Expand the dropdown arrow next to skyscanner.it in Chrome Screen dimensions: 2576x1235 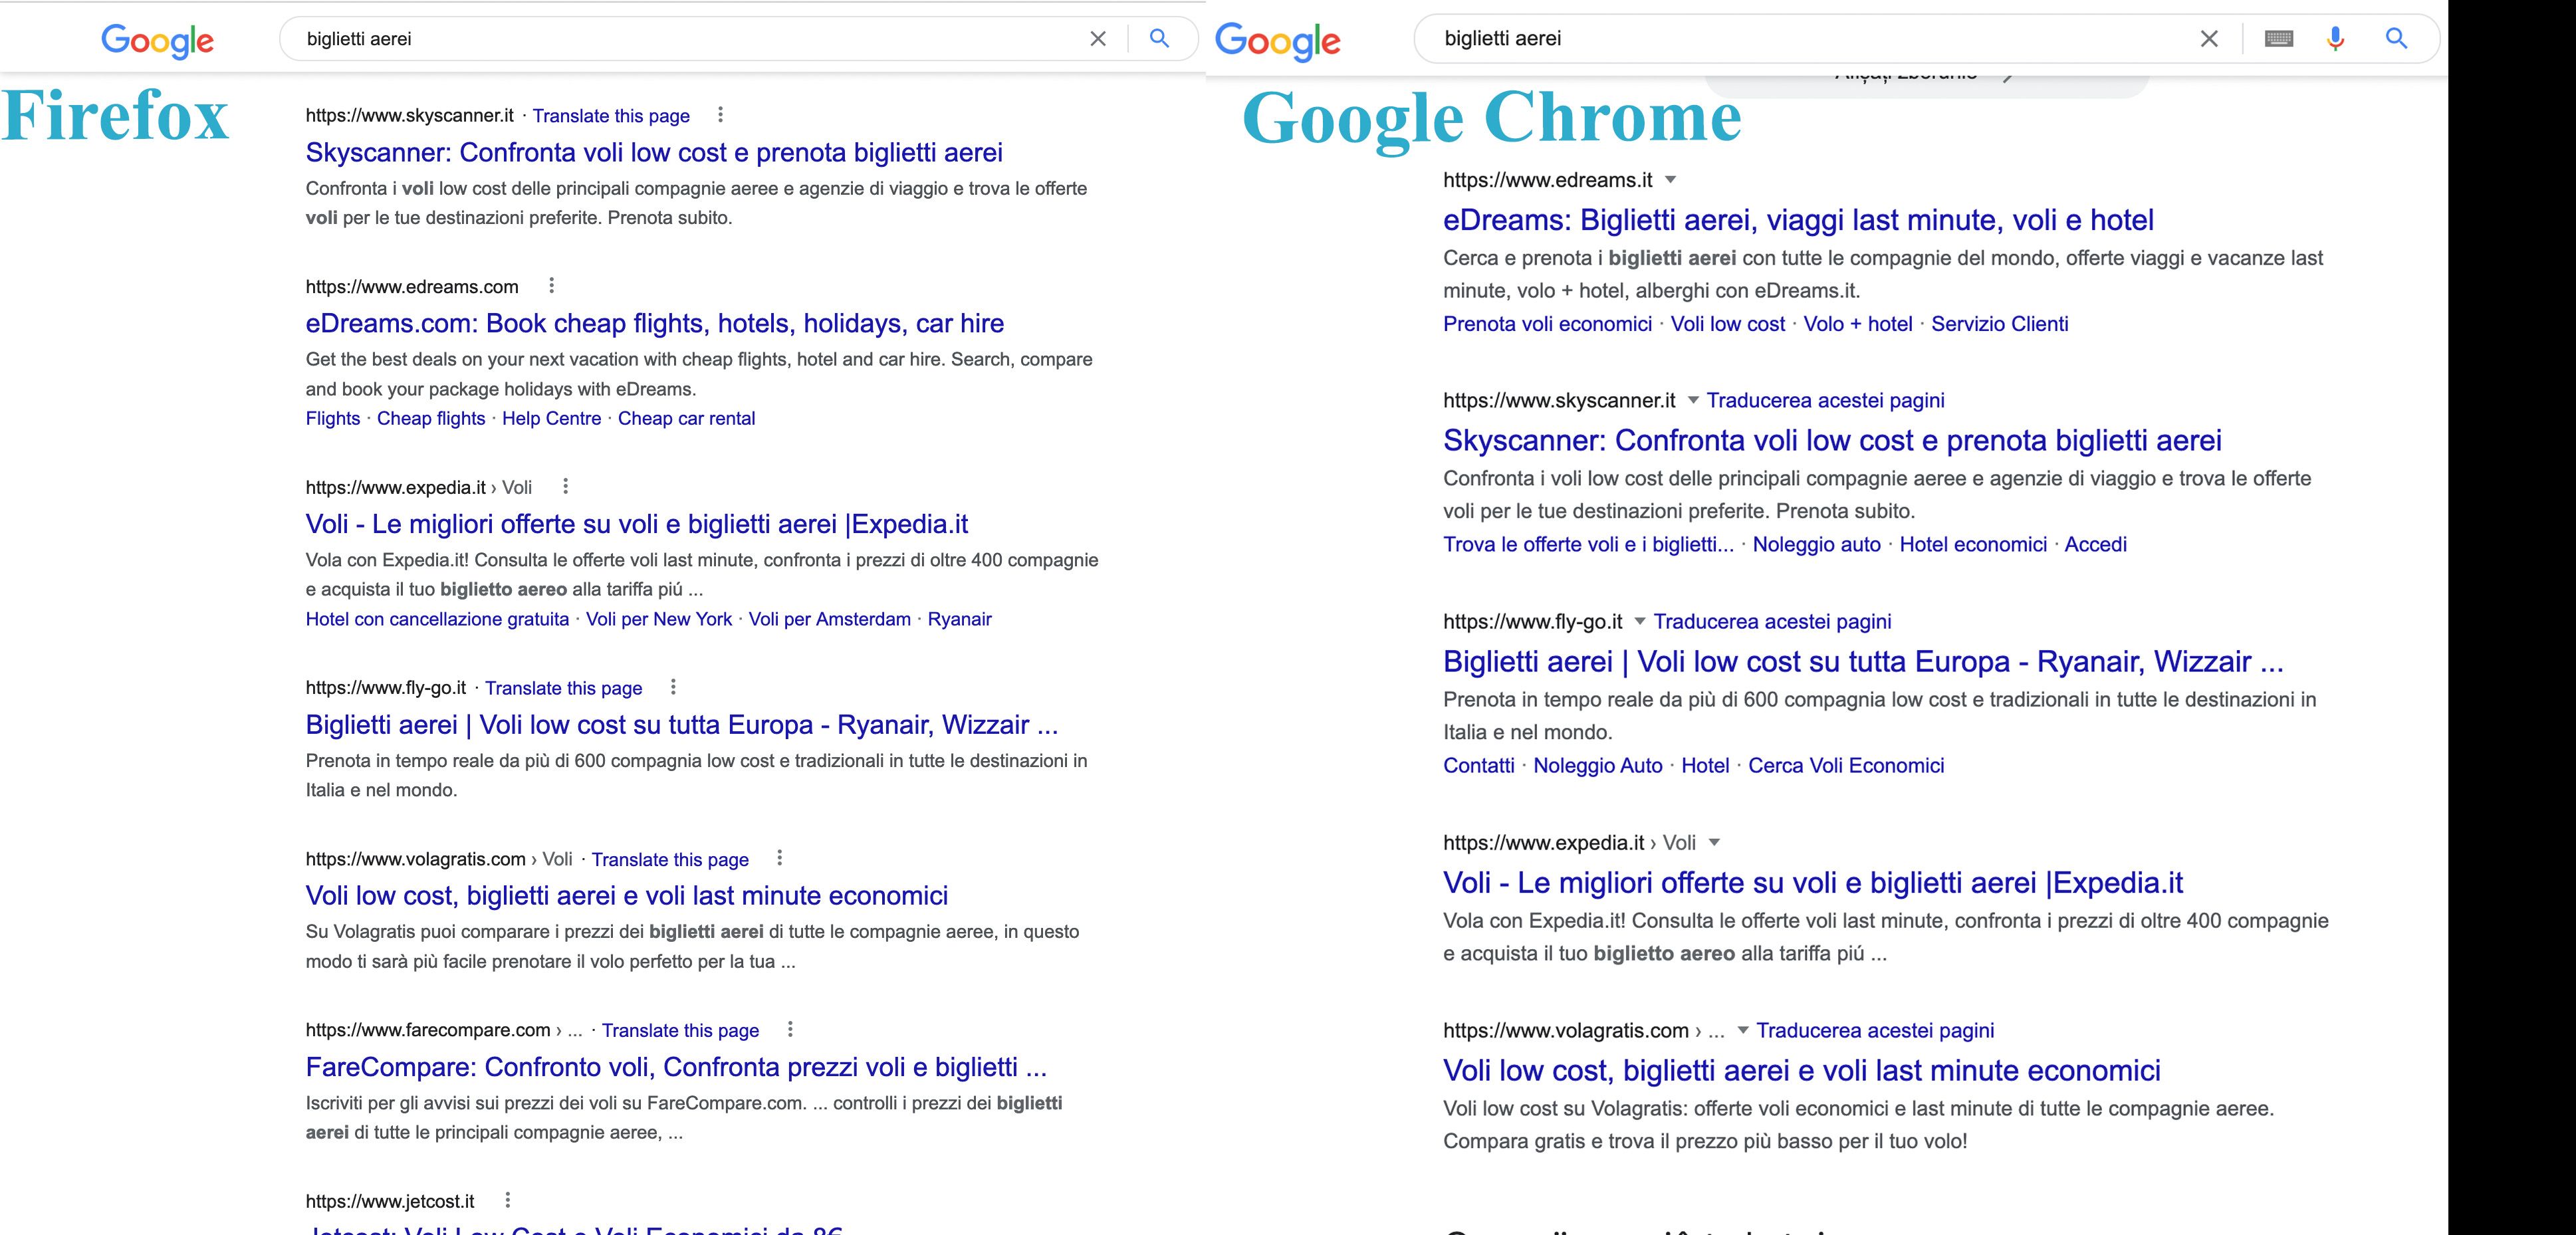[1693, 400]
